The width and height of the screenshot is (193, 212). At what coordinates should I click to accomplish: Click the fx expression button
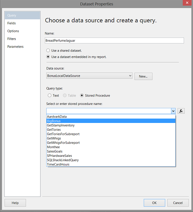pos(181,111)
